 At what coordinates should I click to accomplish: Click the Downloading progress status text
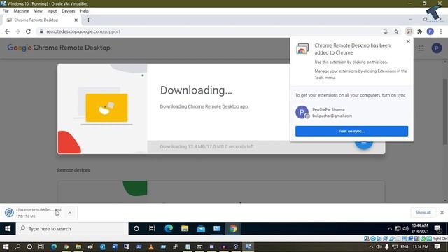coord(206,146)
